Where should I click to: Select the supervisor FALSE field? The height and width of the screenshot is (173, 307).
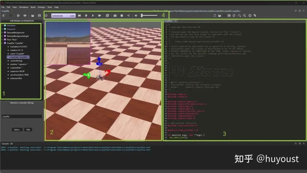(17, 71)
